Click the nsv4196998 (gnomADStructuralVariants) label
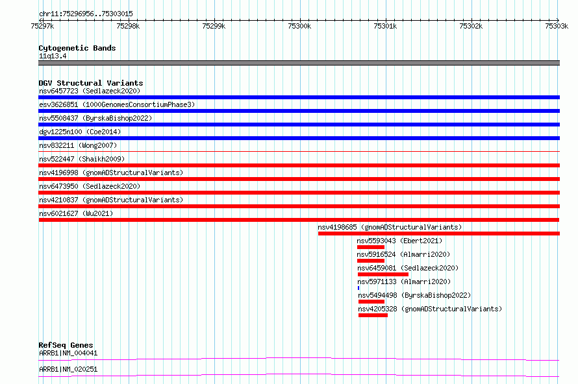The image size is (578, 384). 111,173
